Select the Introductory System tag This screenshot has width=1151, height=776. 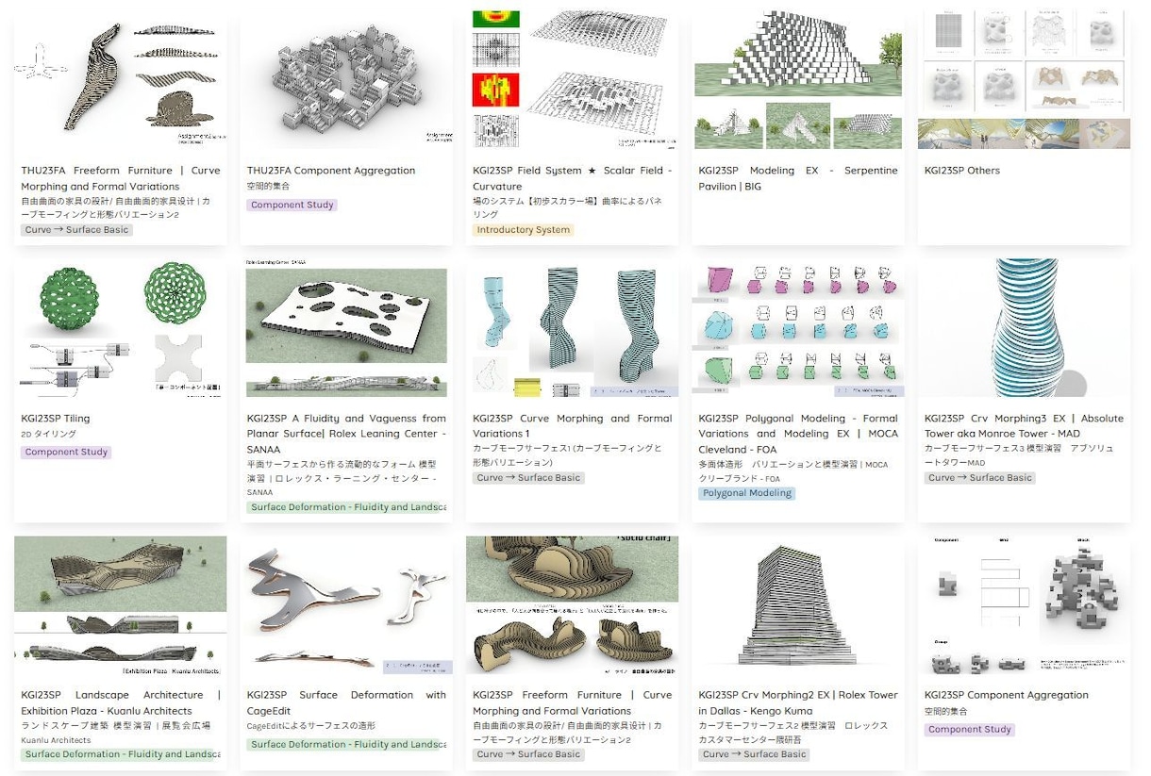click(x=523, y=230)
